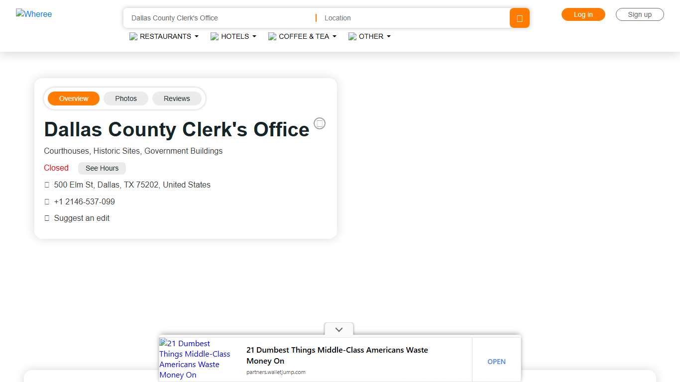Image resolution: width=680 pixels, height=382 pixels.
Task: Collapse the ad banner using chevron arrow
Action: 339,329
